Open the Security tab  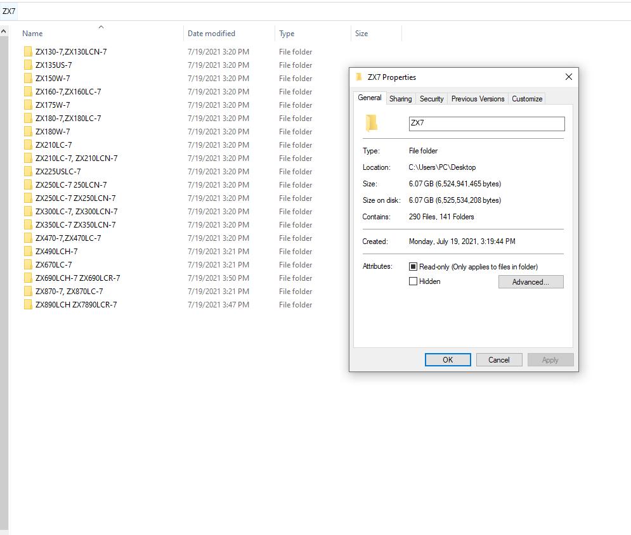pyautogui.click(x=431, y=99)
